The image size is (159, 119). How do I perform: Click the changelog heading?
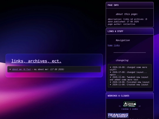point(122,61)
